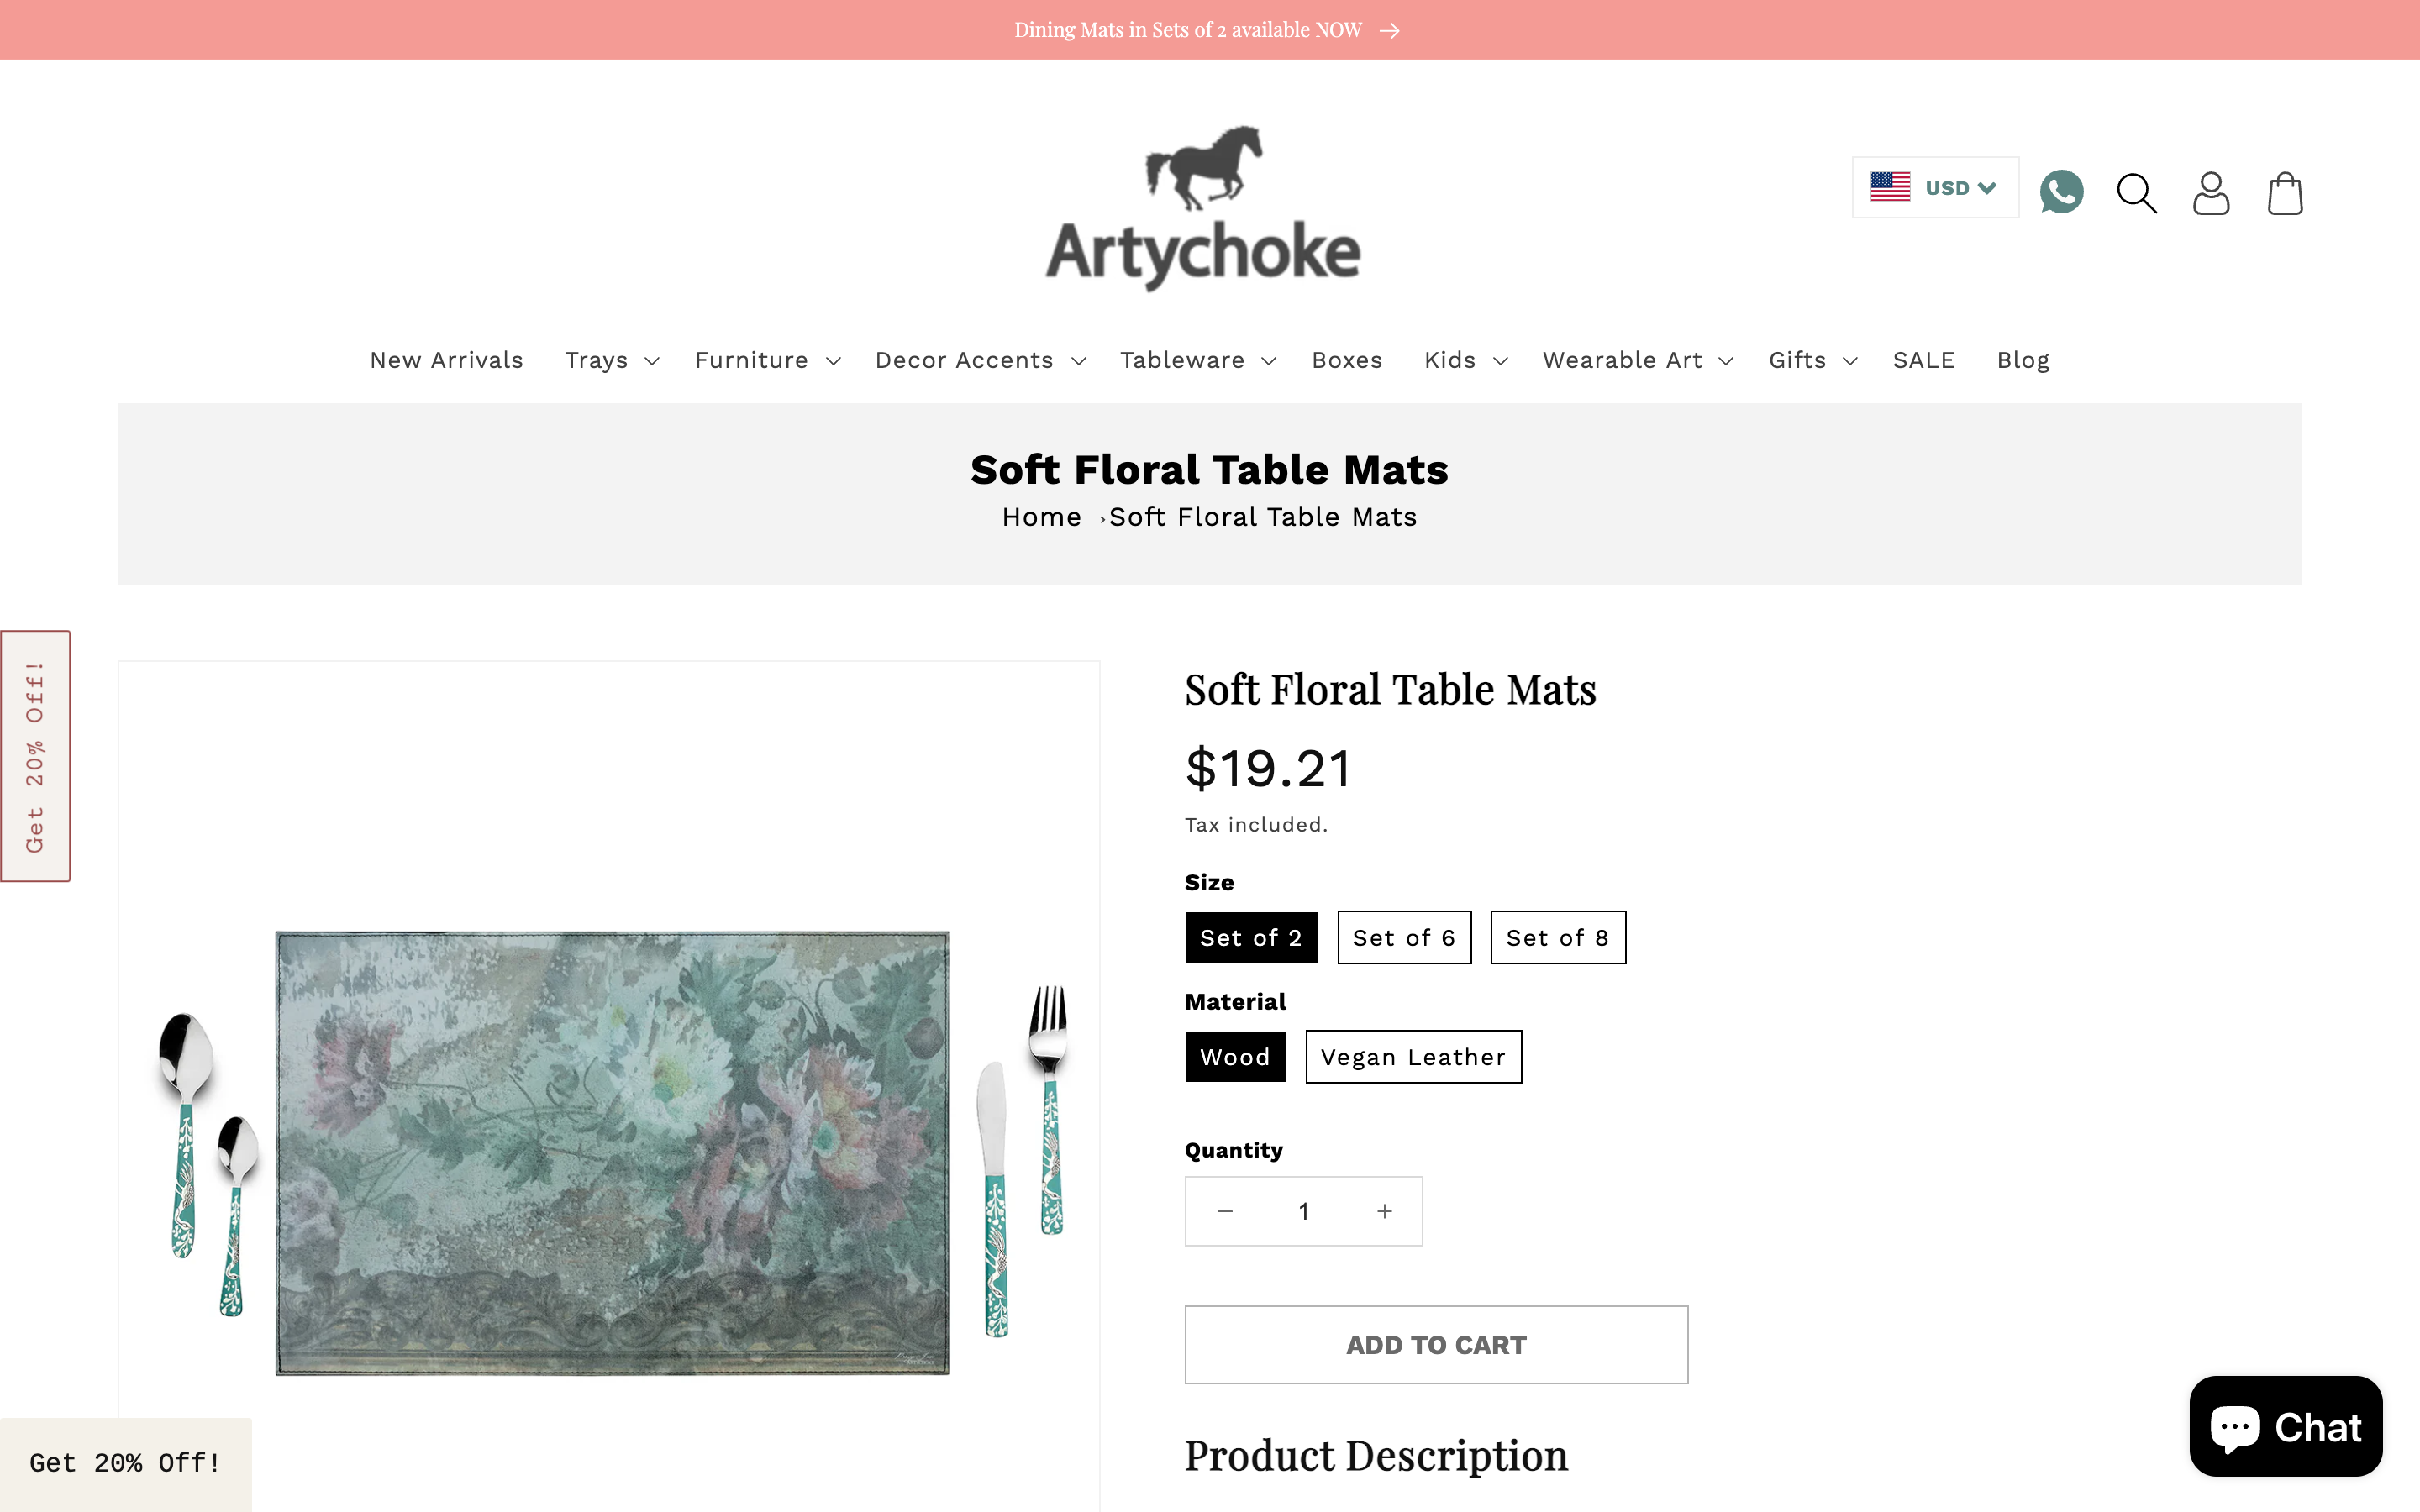Viewport: 2420px width, 1512px height.
Task: Open the Blog navigation menu
Action: click(2022, 360)
